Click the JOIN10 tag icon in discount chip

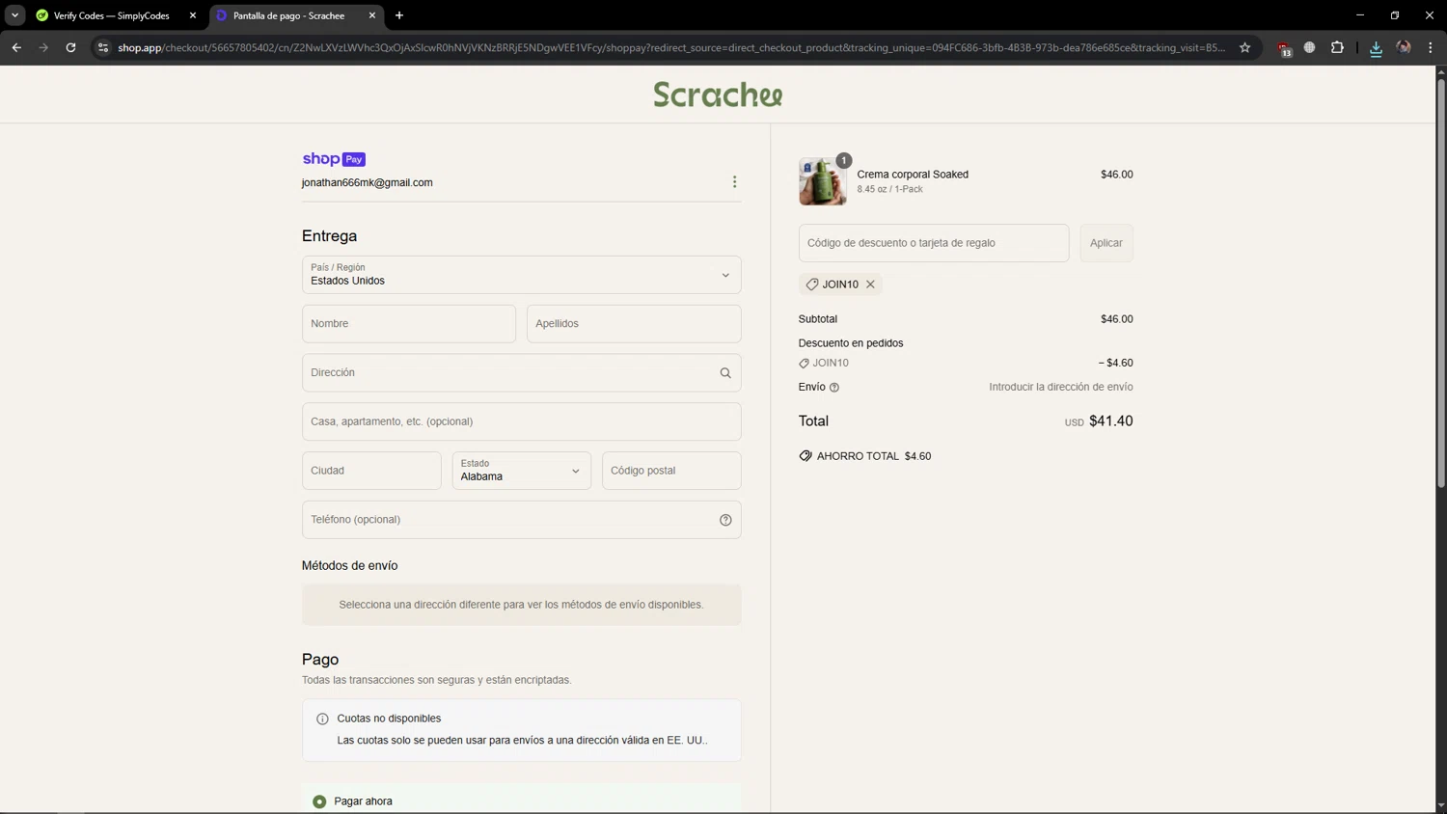pyautogui.click(x=812, y=285)
